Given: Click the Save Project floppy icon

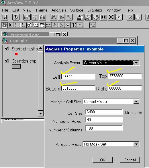Looking at the screenshot, I should coord(5,17).
